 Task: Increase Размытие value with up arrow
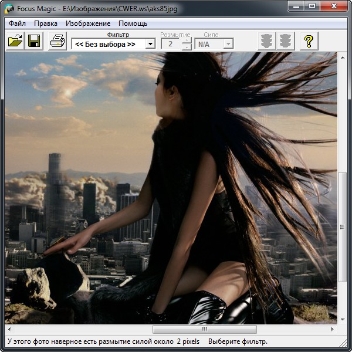pyautogui.click(x=186, y=40)
